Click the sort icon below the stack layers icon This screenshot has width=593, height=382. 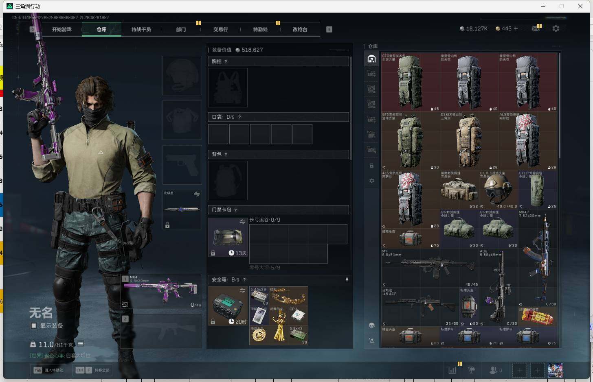371,341
